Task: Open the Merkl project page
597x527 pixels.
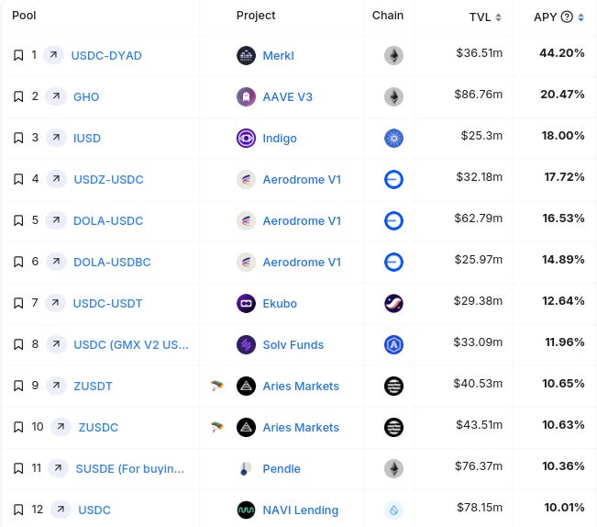Action: click(x=278, y=56)
